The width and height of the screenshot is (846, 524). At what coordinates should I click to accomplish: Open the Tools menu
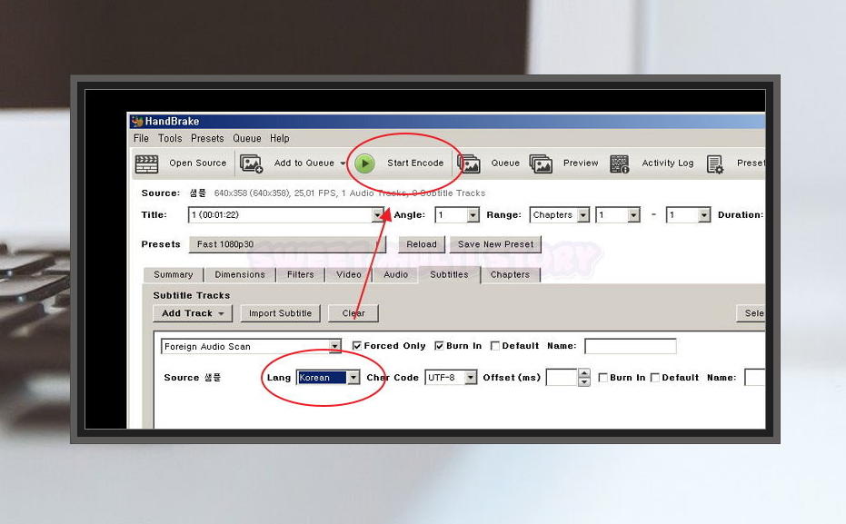coord(170,139)
